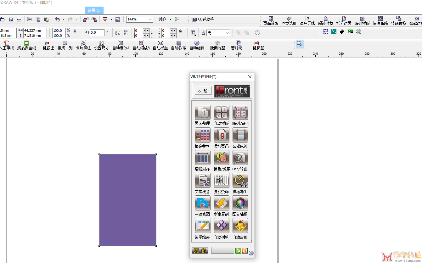422x263 pixels.
Task: Click the rotation angle input field
Action: point(97,32)
